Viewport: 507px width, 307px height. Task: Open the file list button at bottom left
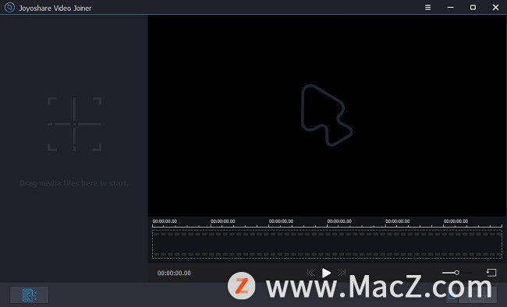pyautogui.click(x=29, y=295)
